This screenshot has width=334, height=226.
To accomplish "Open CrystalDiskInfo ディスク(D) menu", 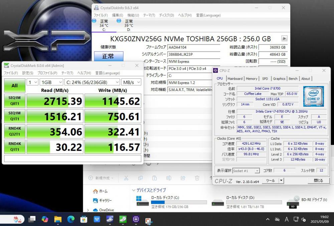I will point(167,15).
